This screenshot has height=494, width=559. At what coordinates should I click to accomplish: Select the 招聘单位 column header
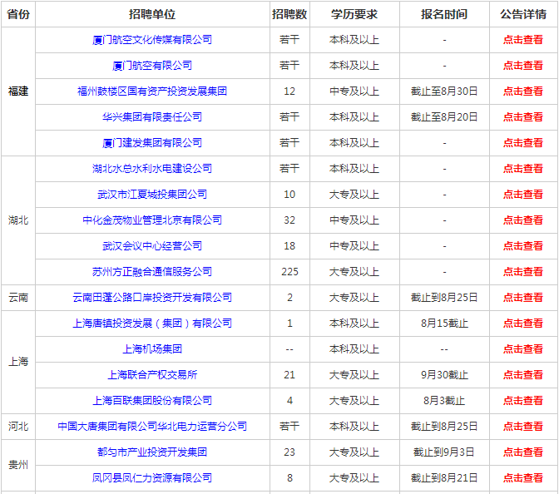[152, 14]
